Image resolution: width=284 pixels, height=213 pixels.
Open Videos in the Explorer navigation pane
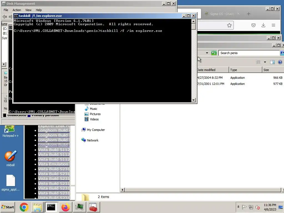point(92,119)
